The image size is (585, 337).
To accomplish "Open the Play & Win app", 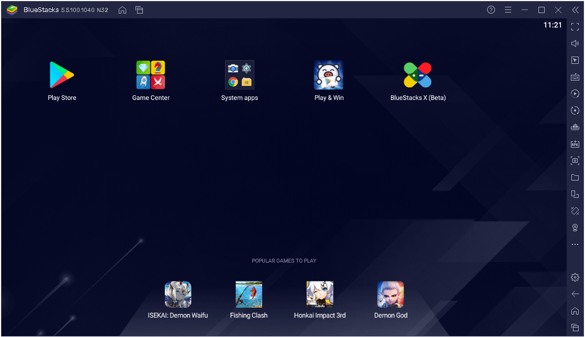I will (329, 75).
